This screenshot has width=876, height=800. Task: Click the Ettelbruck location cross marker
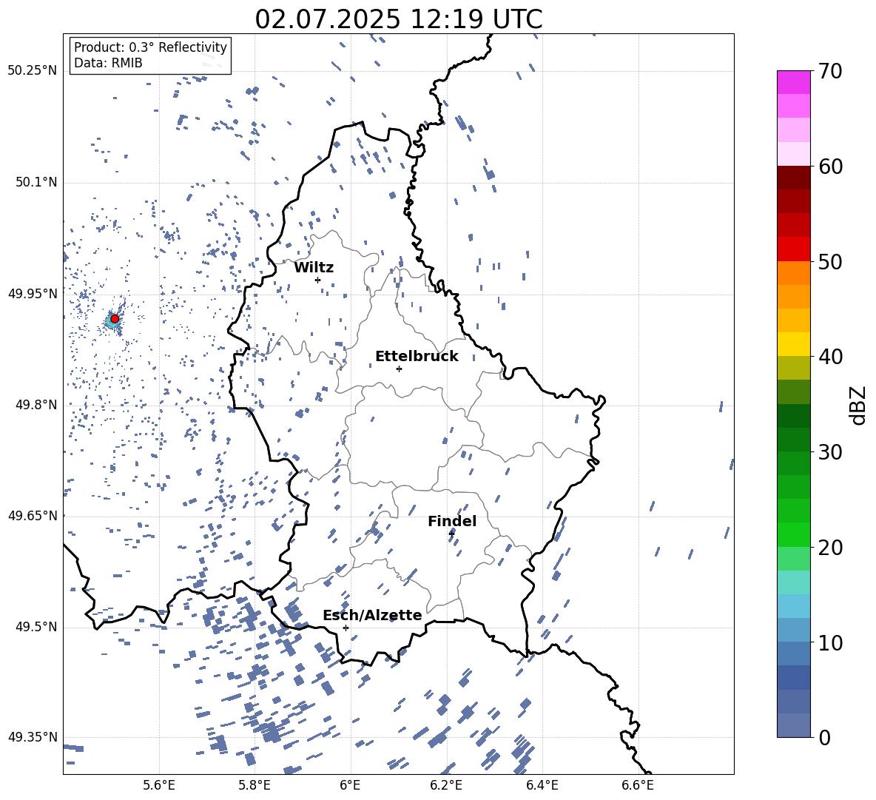pyautogui.click(x=399, y=369)
